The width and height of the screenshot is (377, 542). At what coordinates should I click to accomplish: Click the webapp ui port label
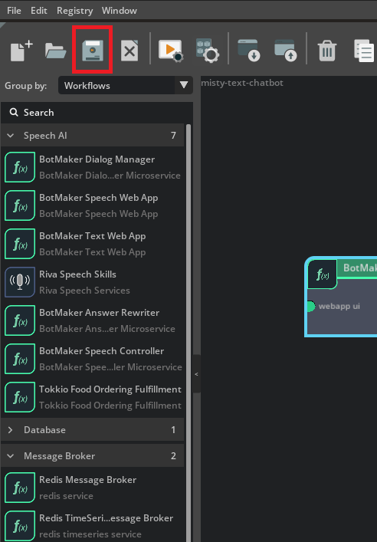tap(339, 306)
